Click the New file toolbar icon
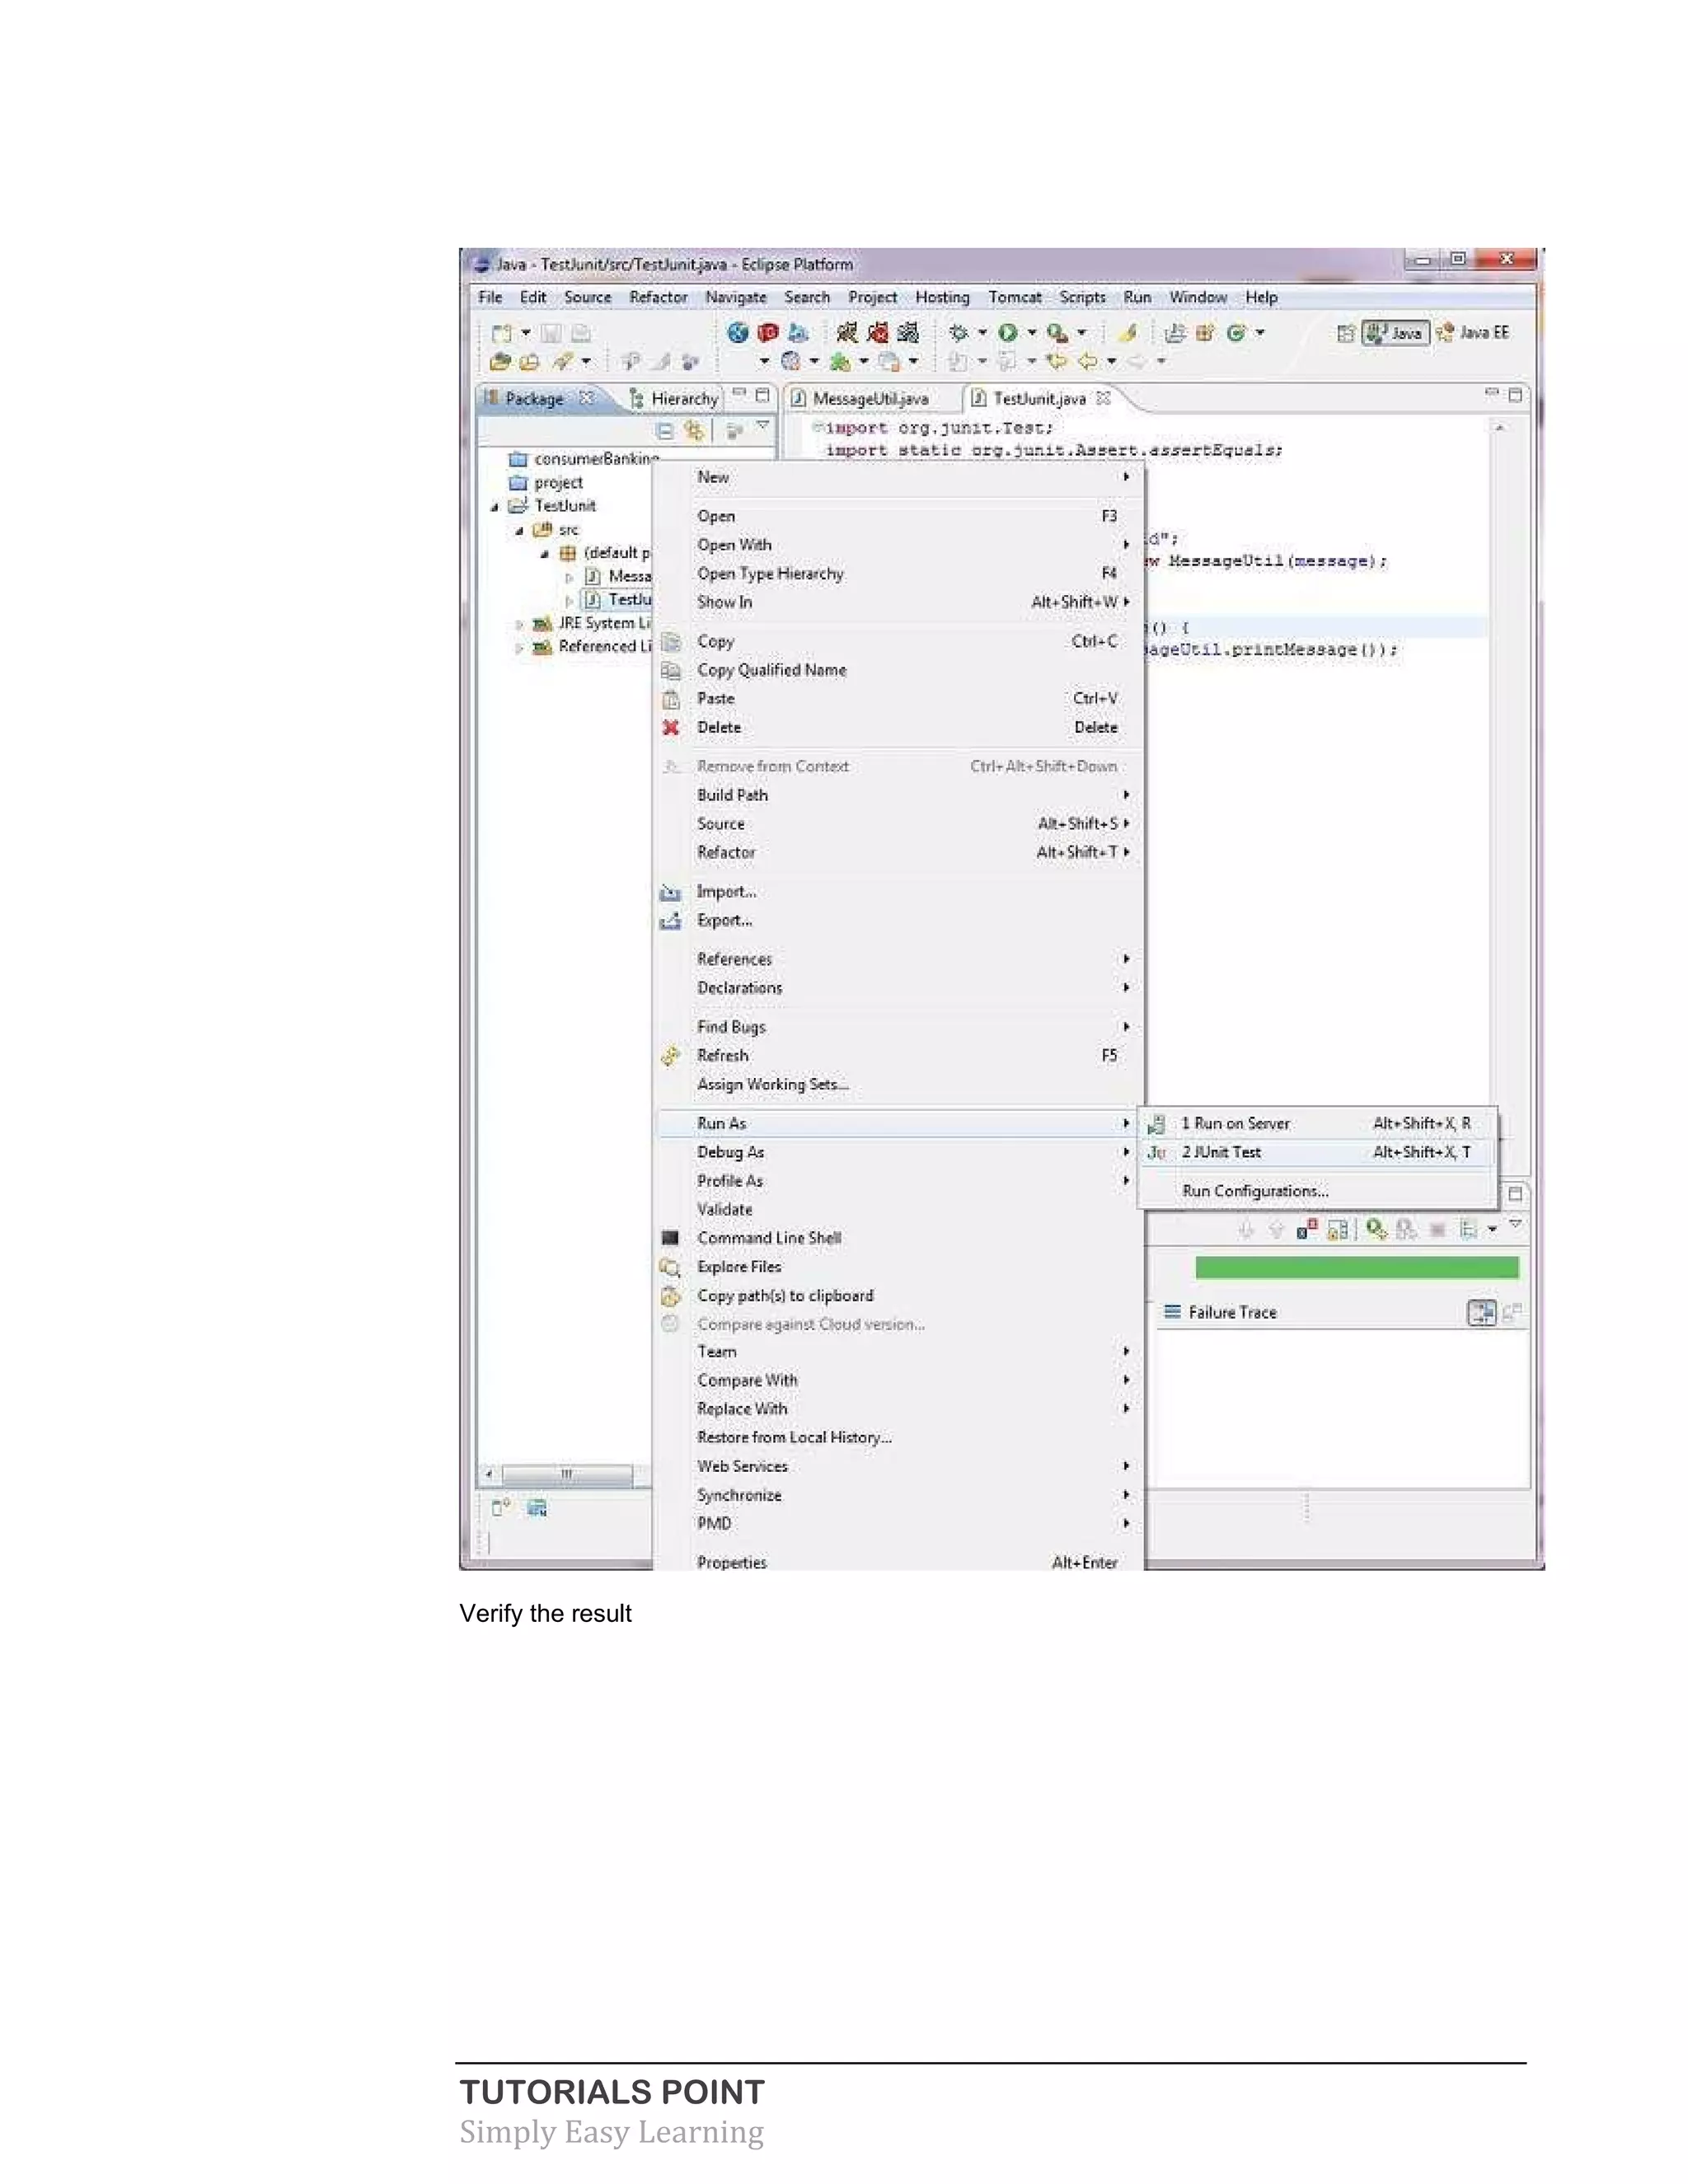 [x=502, y=333]
